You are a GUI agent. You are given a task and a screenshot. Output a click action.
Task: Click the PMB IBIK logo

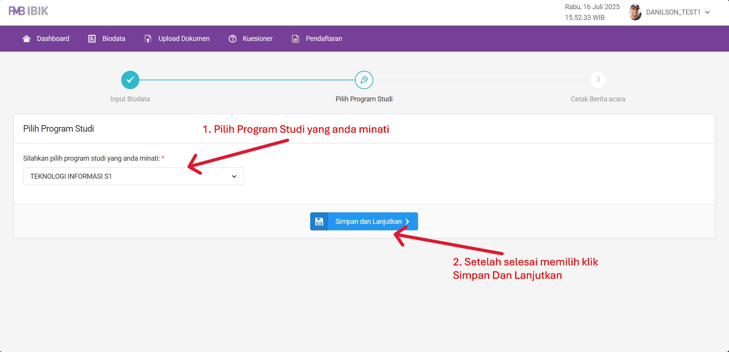(28, 11)
